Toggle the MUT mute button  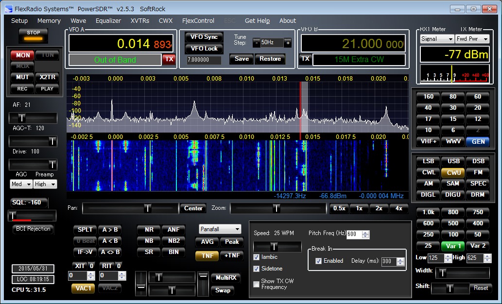click(x=22, y=77)
